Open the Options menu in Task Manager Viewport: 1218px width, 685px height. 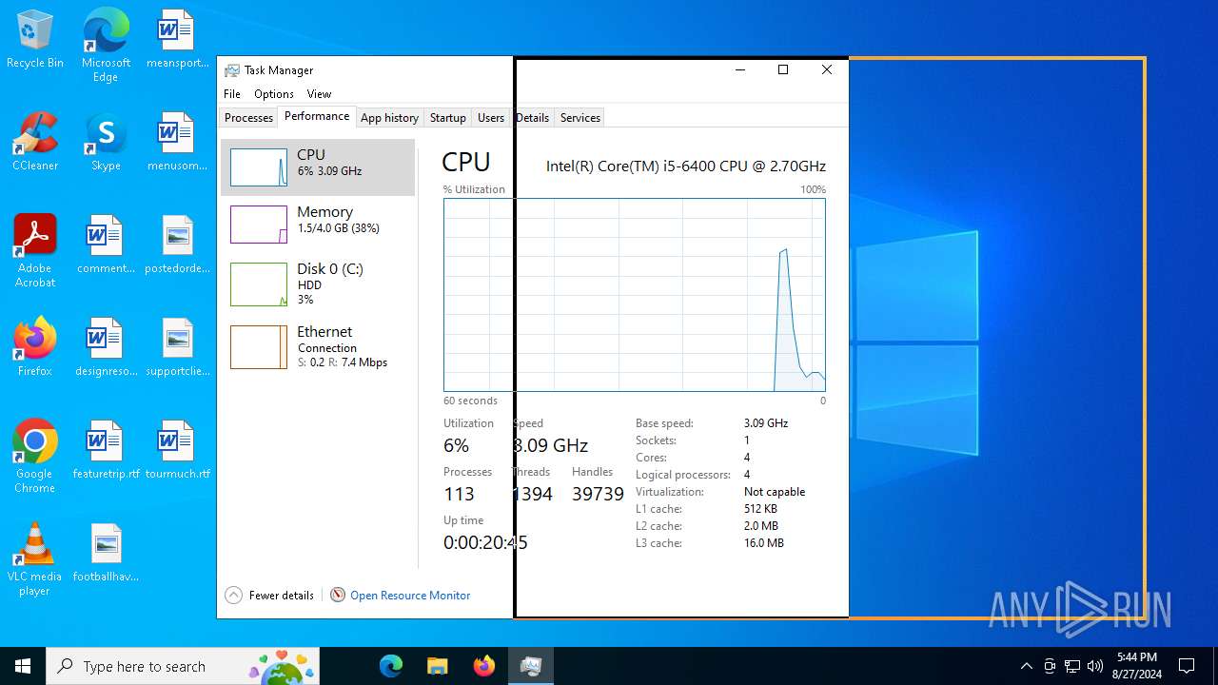[274, 94]
